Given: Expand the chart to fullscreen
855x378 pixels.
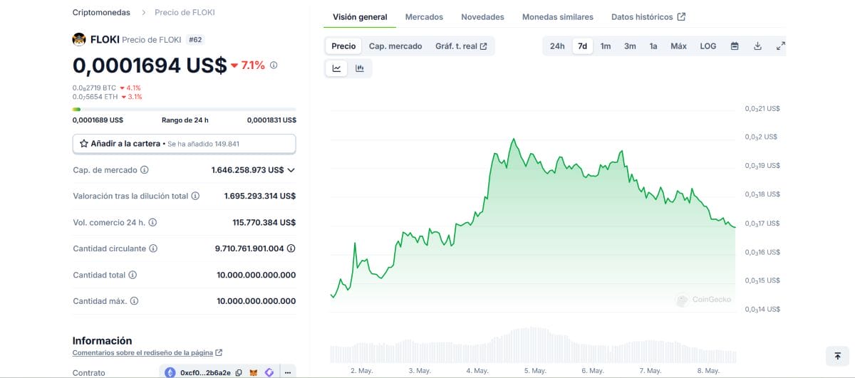Looking at the screenshot, I should coord(780,46).
